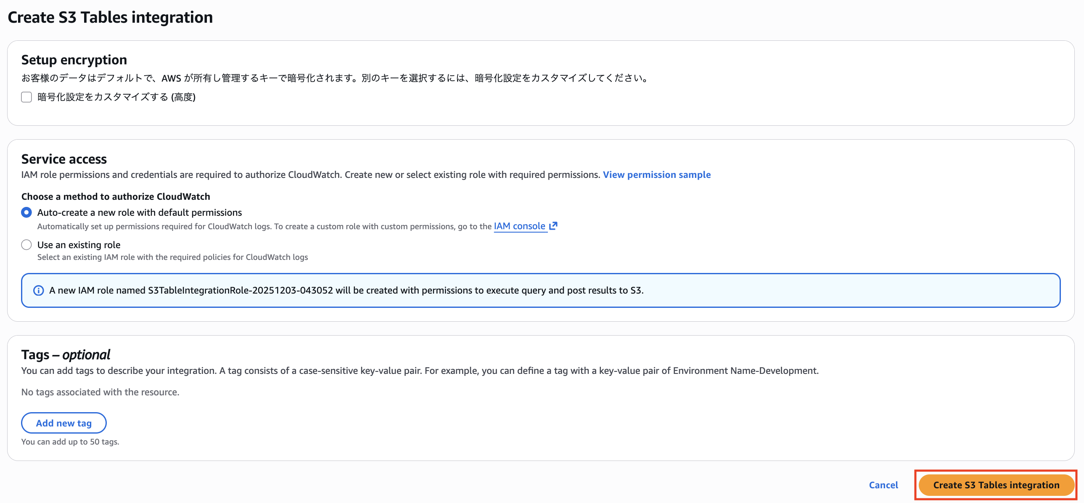Add a tag to the integration
This screenshot has height=503, width=1084.
pyautogui.click(x=63, y=423)
